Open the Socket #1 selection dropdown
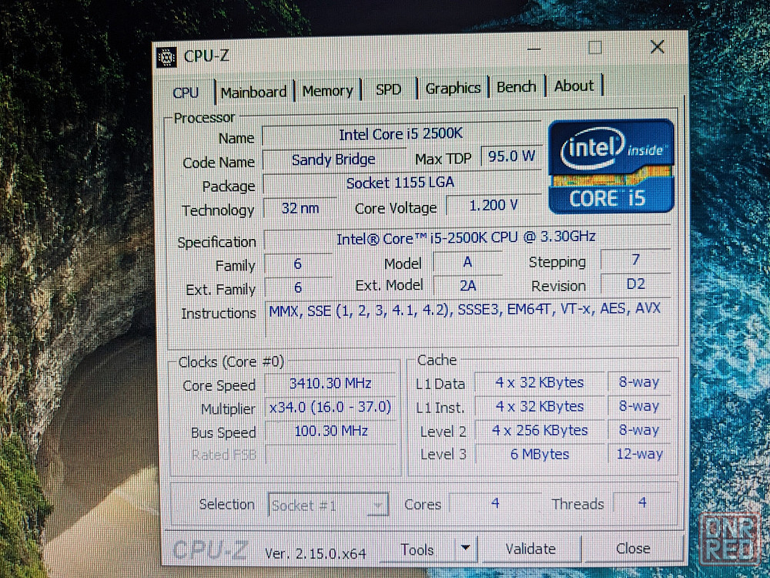770x578 pixels. [x=328, y=505]
